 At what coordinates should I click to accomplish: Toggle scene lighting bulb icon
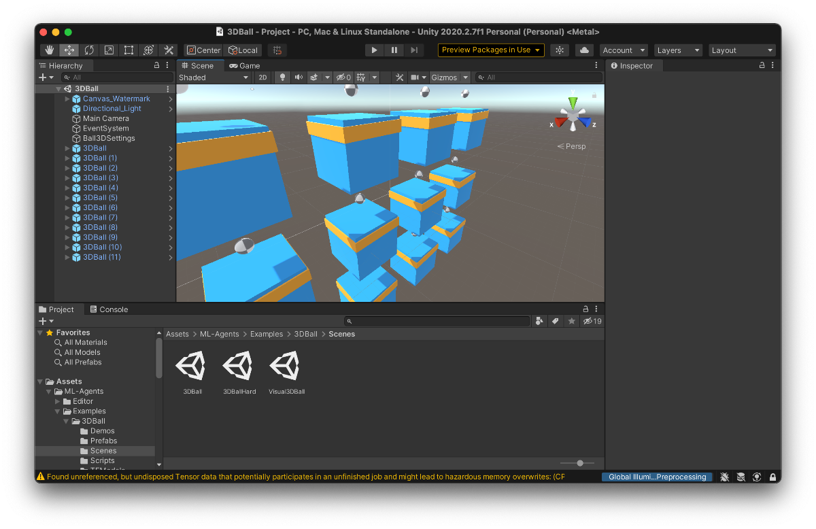coord(282,78)
